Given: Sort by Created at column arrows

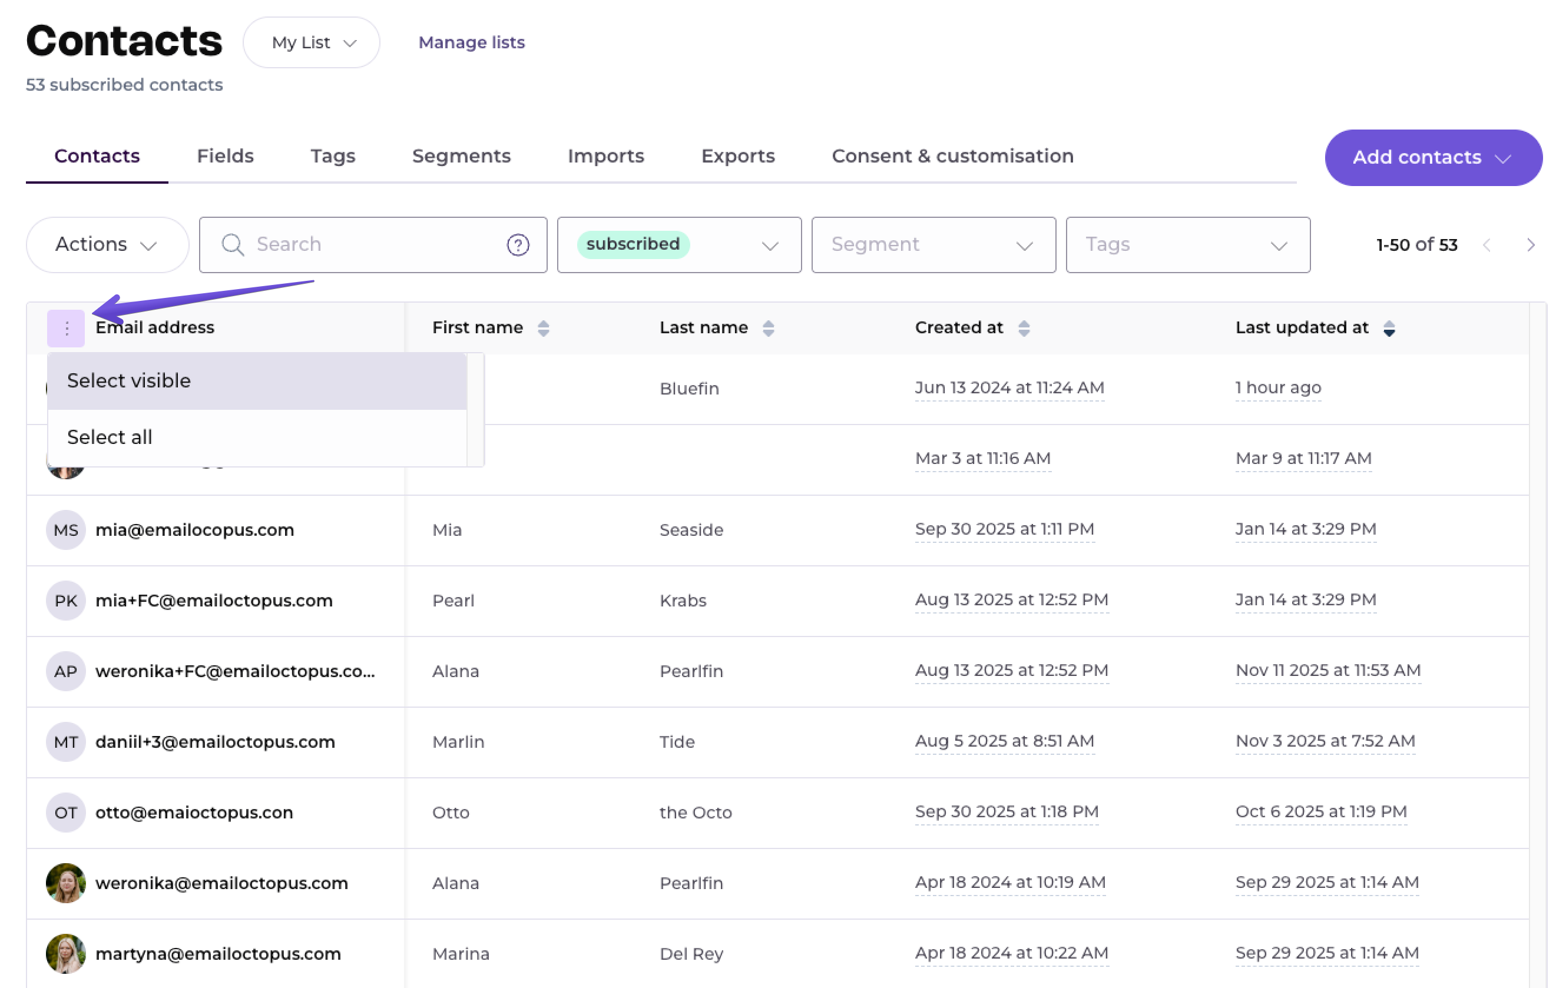Looking at the screenshot, I should point(1024,329).
